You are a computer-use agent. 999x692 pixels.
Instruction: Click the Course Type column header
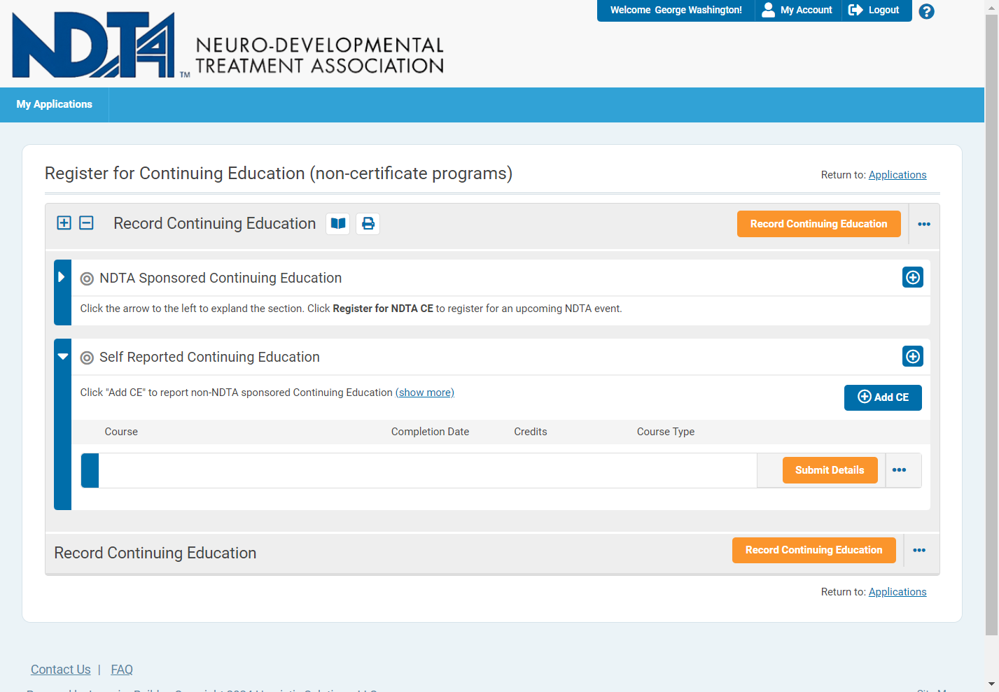click(666, 432)
